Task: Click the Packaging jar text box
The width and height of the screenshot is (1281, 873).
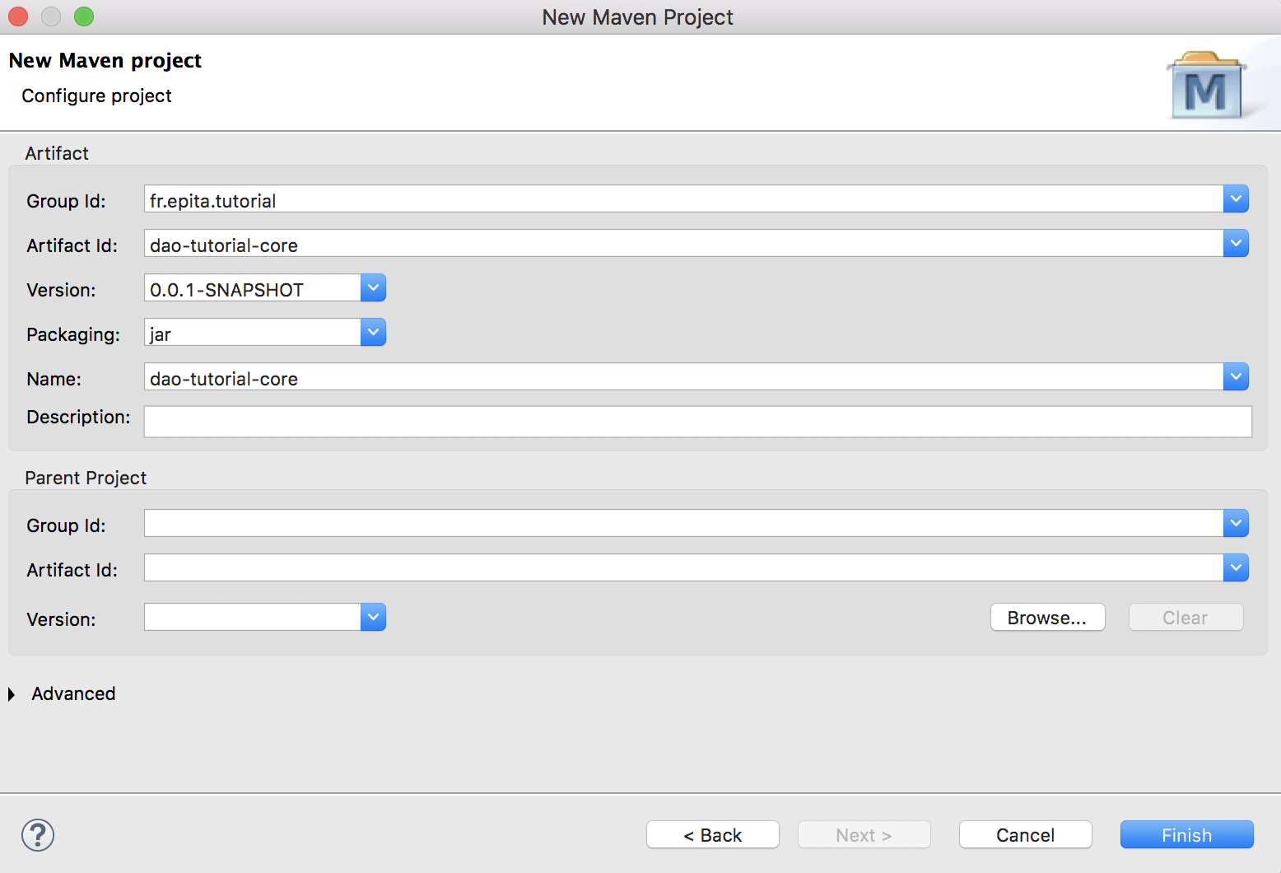Action: point(252,332)
